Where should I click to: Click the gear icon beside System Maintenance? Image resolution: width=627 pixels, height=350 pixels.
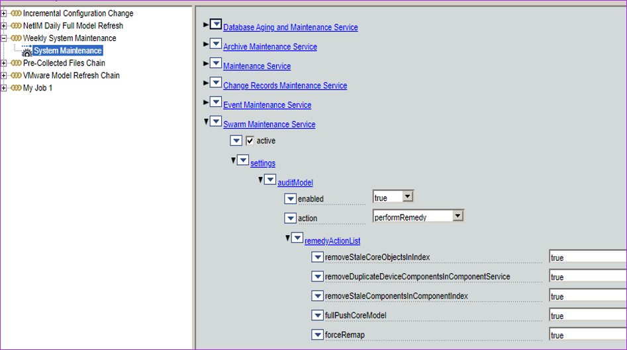click(27, 52)
